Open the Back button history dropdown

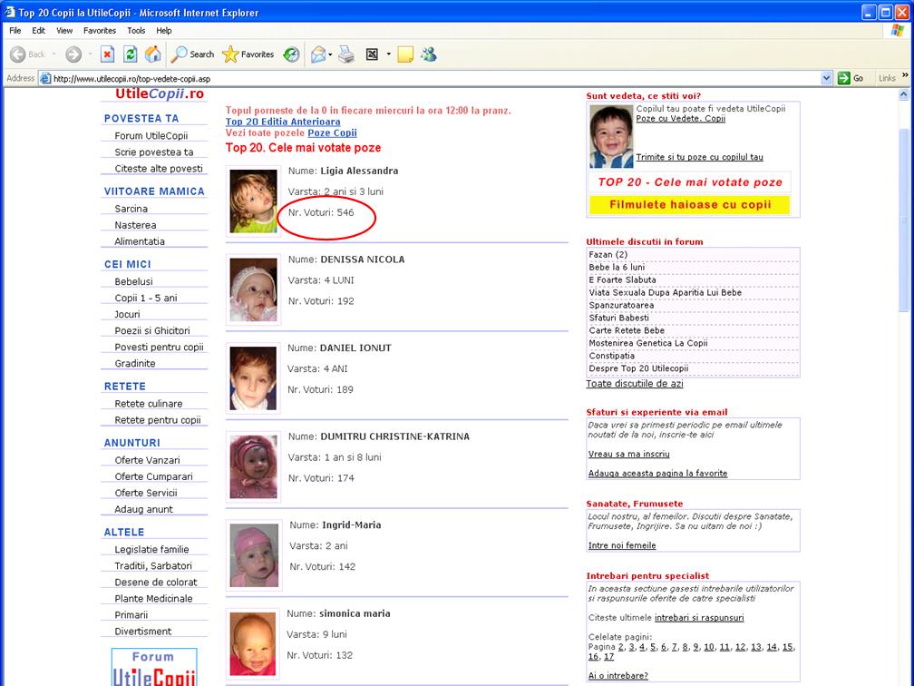click(x=53, y=54)
